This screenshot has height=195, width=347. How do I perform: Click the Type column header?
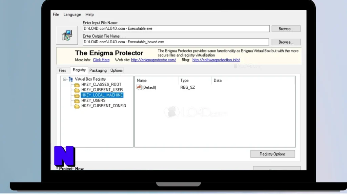195,81
